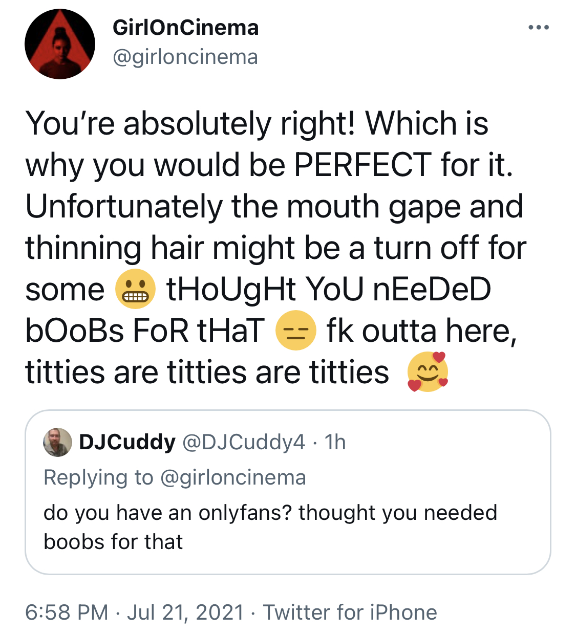Click the Jul 21, 2021 date
576x635 pixels.
click(185, 612)
